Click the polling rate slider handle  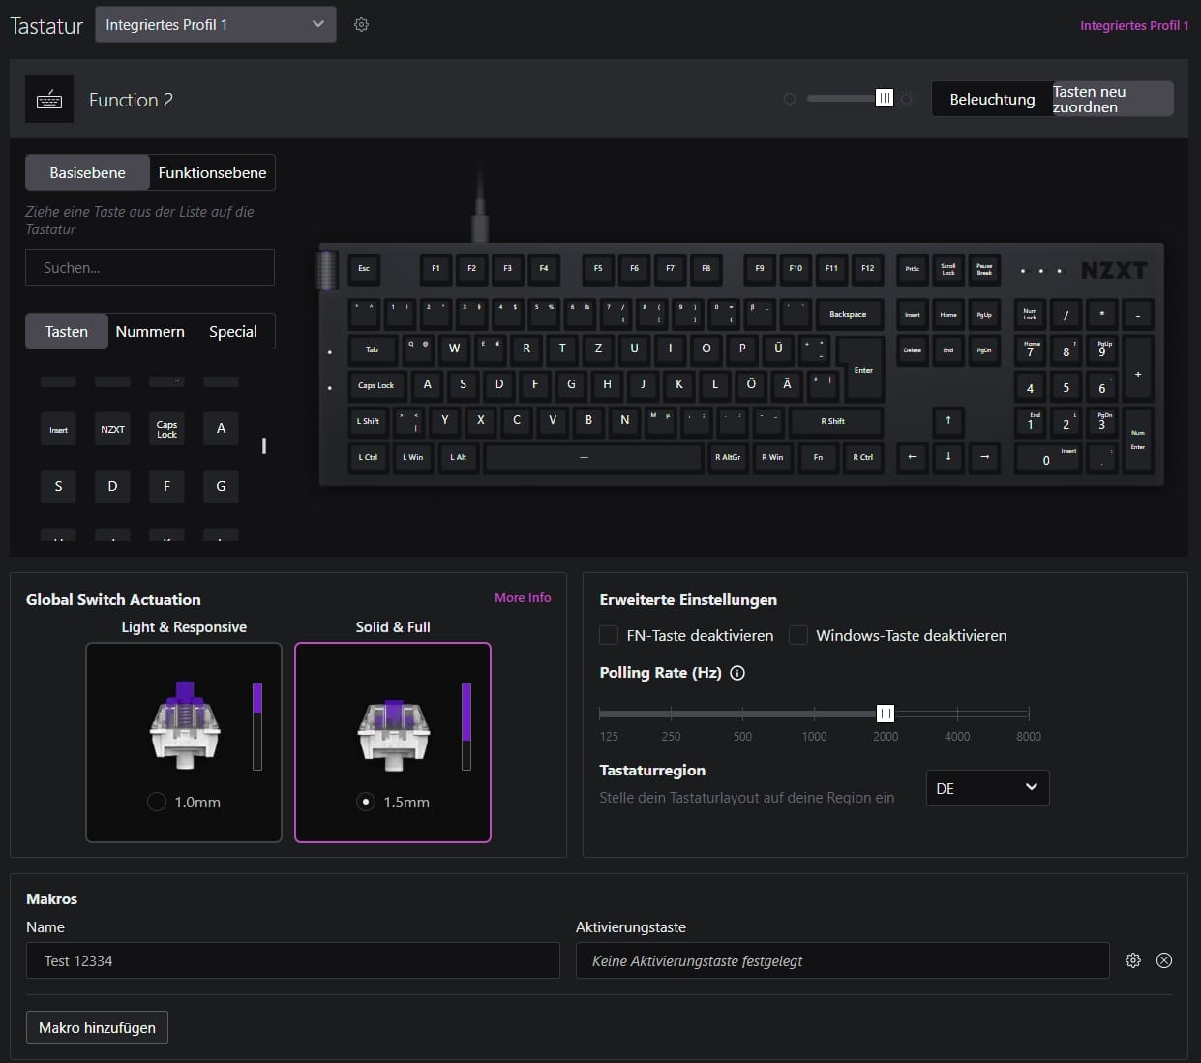(886, 714)
